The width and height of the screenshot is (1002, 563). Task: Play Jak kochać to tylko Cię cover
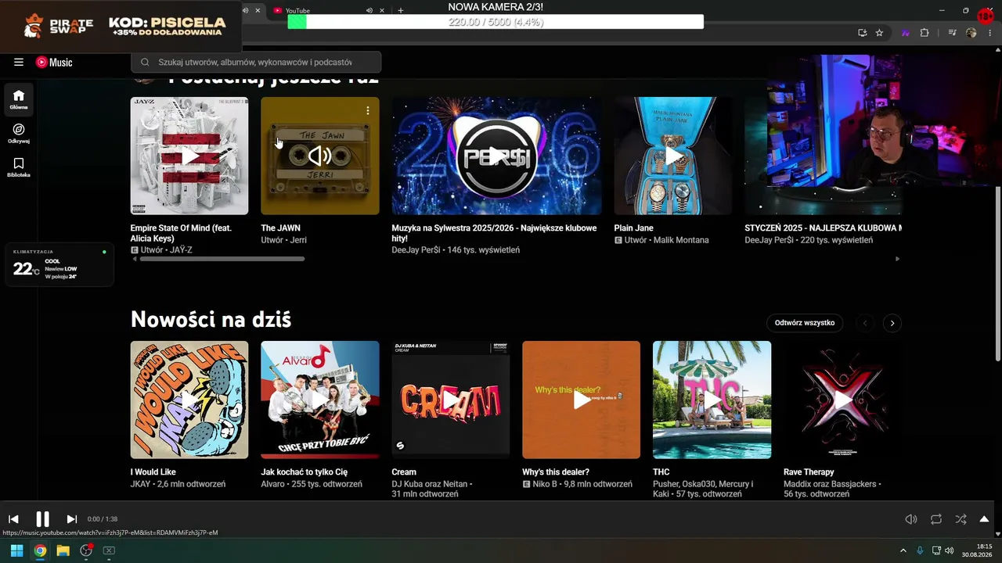[x=319, y=400]
